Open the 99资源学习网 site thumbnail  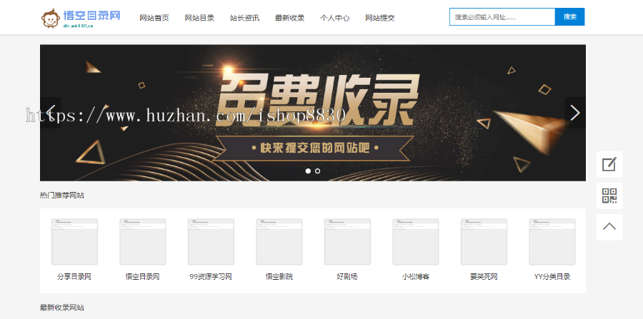pyautogui.click(x=211, y=242)
